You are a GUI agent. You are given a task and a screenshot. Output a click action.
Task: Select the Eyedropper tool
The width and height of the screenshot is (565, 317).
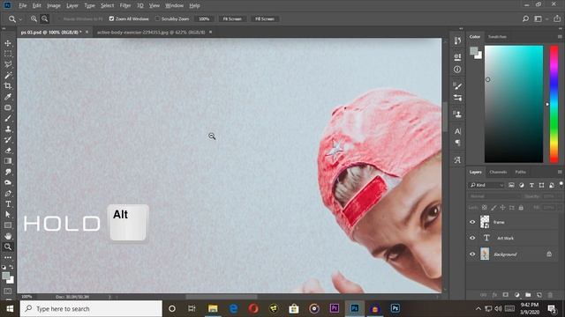point(8,97)
